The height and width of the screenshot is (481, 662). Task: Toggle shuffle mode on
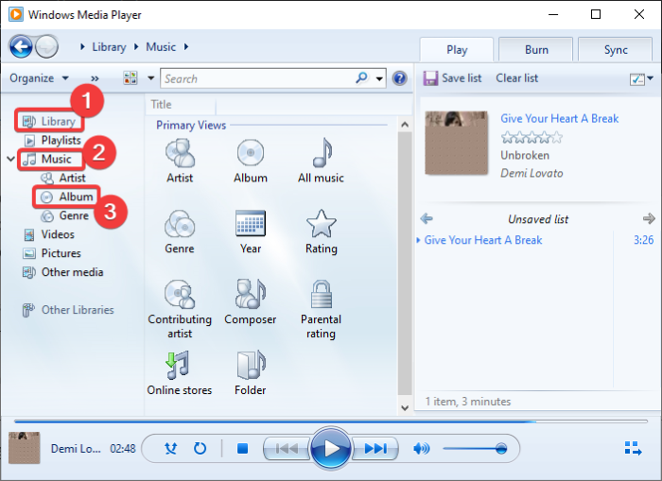point(170,448)
